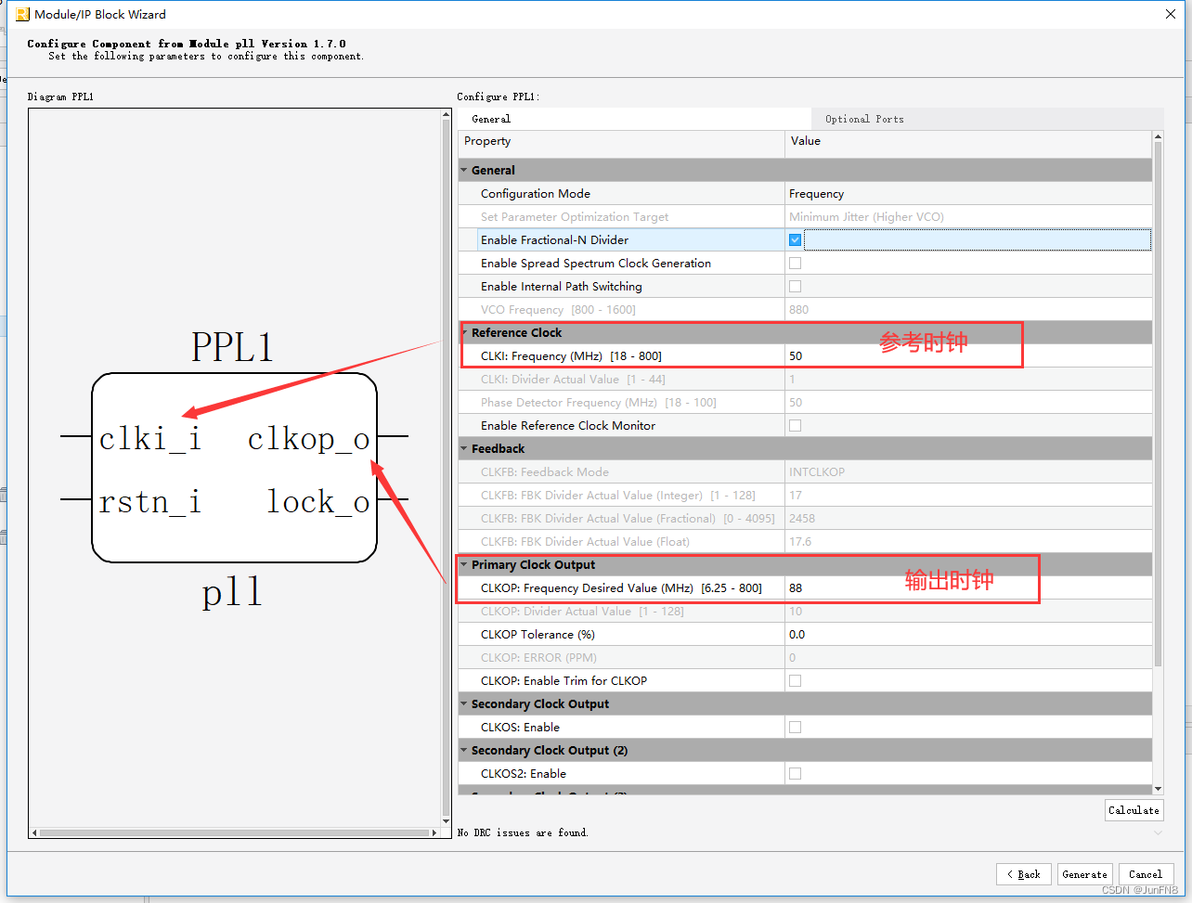Click Minimum Jitter (Higher VCO) value
The width and height of the screenshot is (1192, 903).
click(866, 216)
